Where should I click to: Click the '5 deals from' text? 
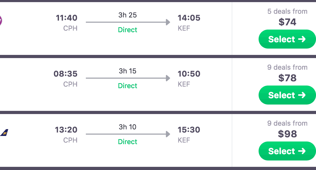coord(287,11)
